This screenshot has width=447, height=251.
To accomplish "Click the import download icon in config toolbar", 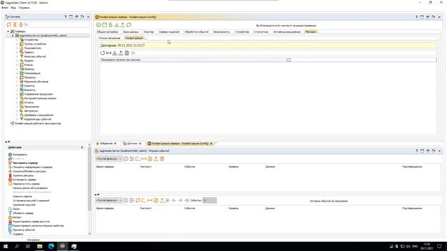I will click(x=117, y=25).
